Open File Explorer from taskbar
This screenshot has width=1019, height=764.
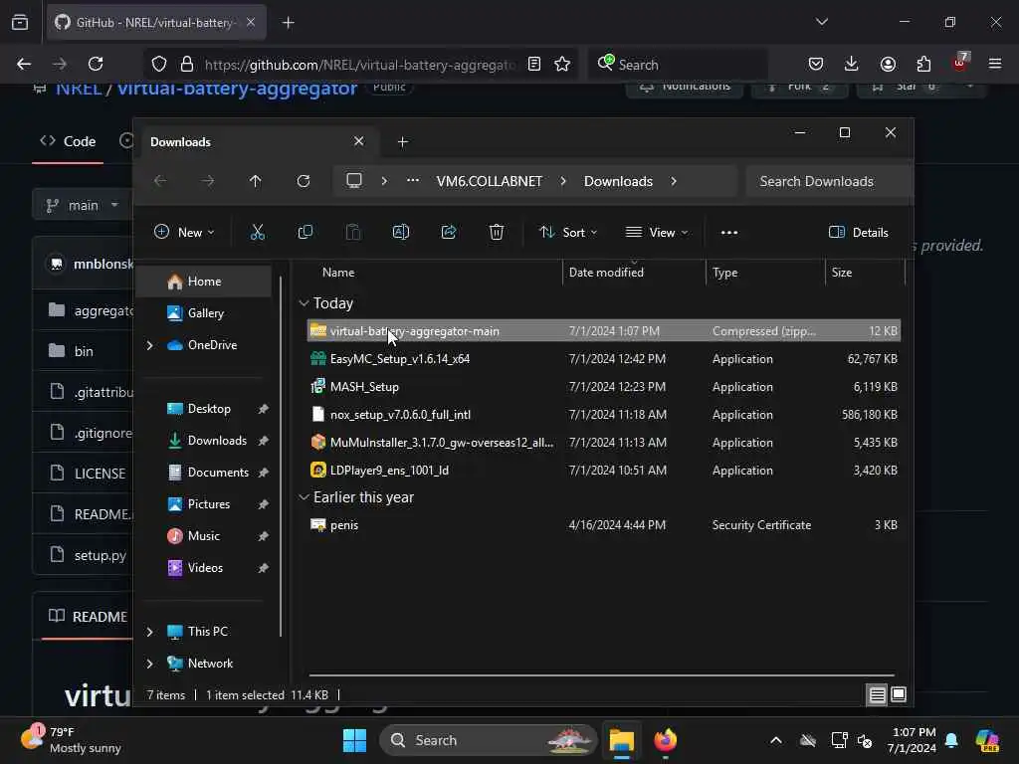pyautogui.click(x=621, y=740)
